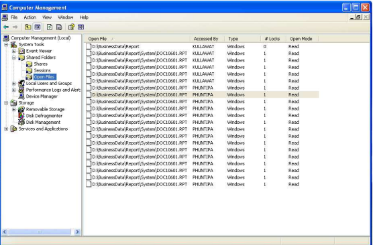Open the Window menu
The image size is (373, 245).
click(66, 17)
